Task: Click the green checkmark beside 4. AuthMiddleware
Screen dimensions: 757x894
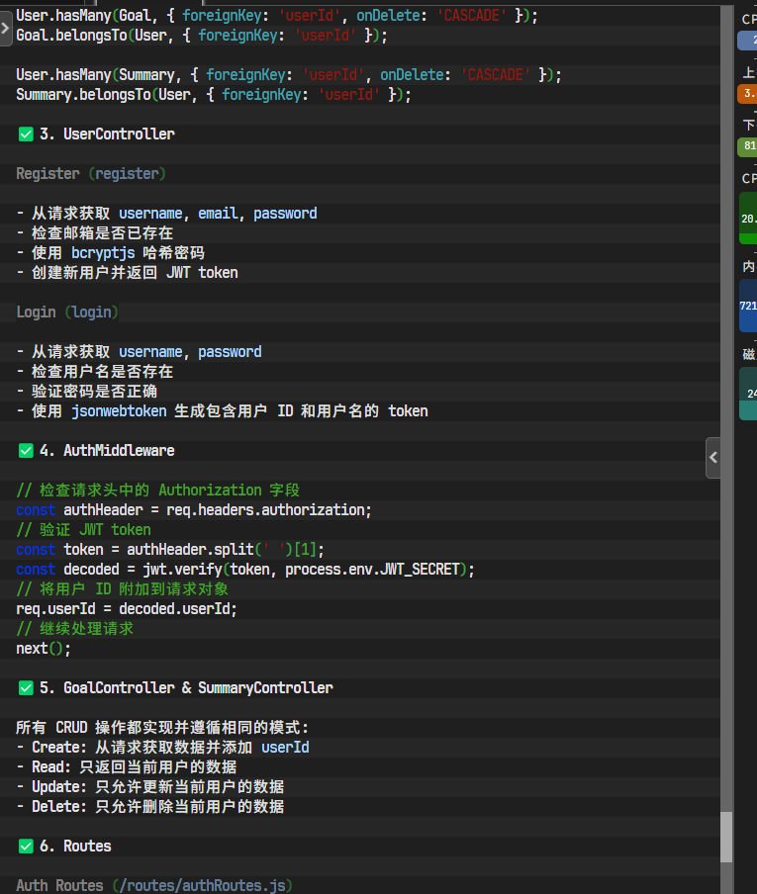Action: pyautogui.click(x=26, y=450)
